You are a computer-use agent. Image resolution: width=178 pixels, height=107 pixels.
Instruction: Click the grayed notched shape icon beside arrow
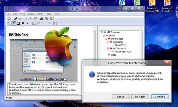coord(54,23)
